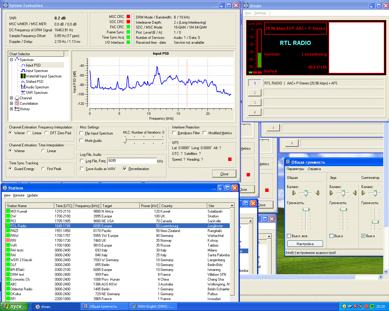This screenshot has width=389, height=311.
Task: Open View menu in Stations window
Action: [x=7, y=195]
